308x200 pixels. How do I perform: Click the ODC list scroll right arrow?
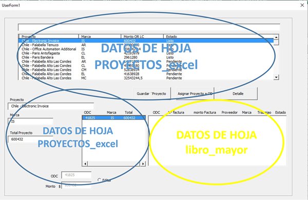(143, 164)
